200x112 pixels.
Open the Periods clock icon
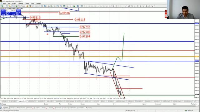(x=77, y=6)
